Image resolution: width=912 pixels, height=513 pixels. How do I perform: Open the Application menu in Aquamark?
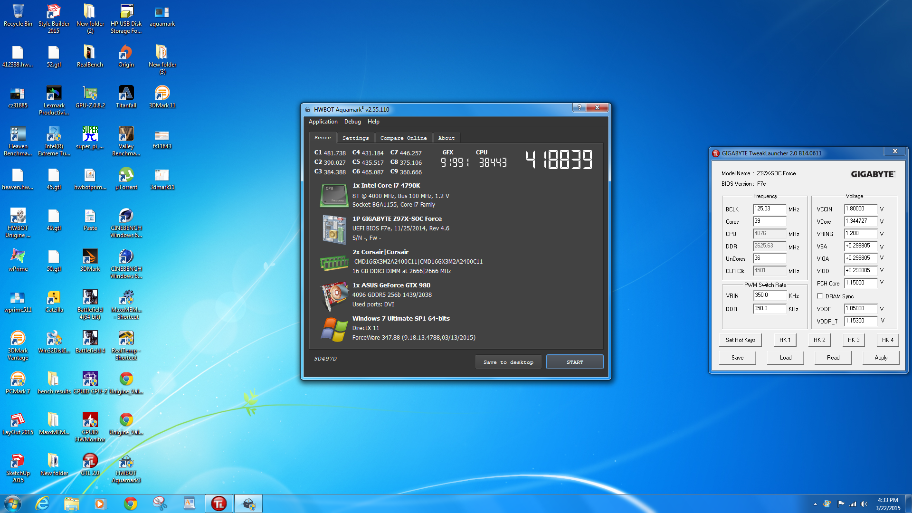tap(323, 122)
